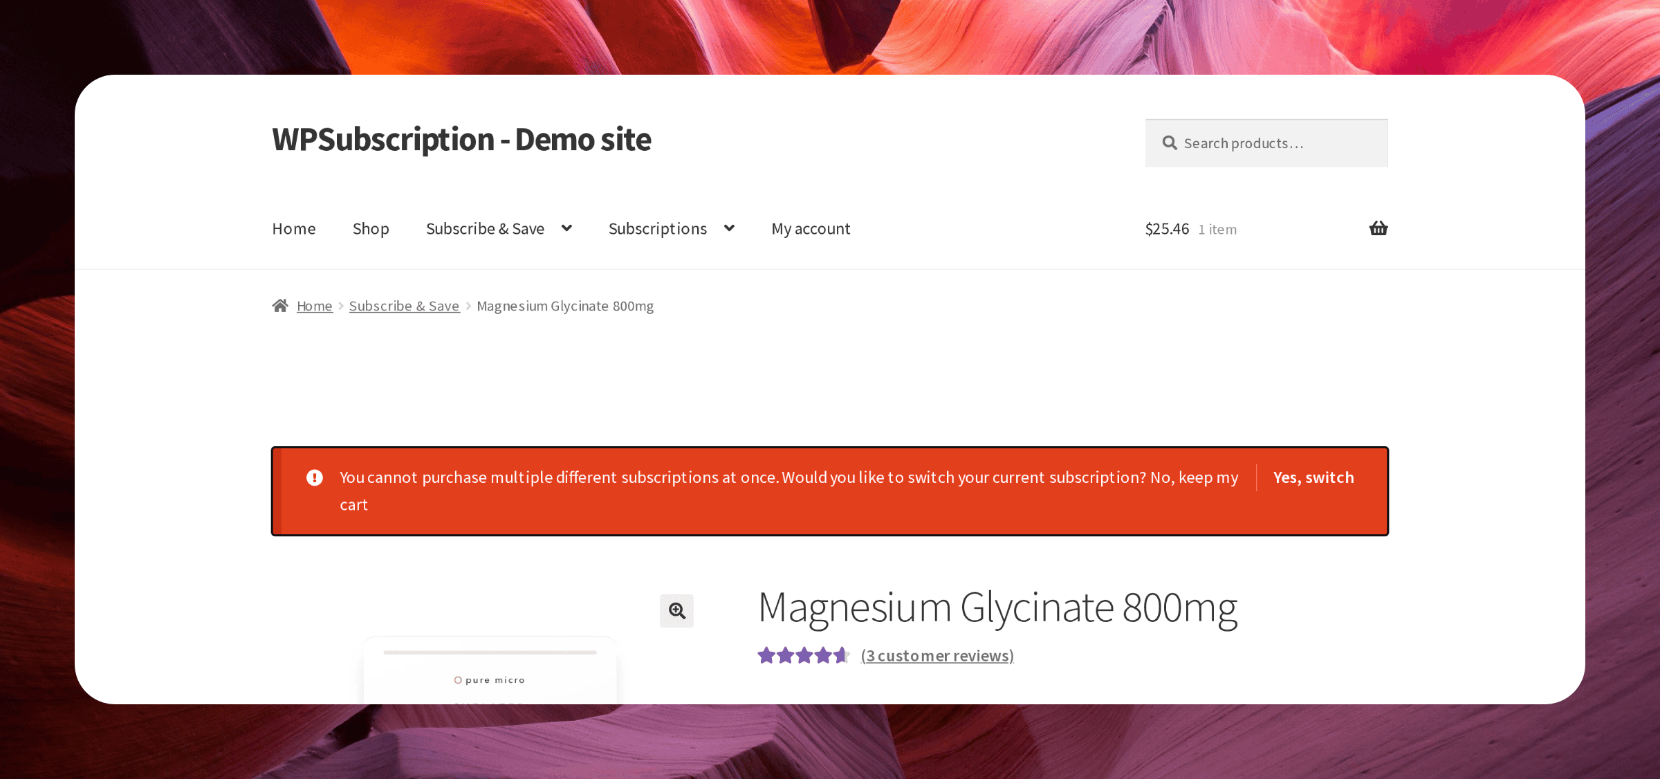Click Magnesium Glycinate 800mg breadcrumb text

pos(565,306)
